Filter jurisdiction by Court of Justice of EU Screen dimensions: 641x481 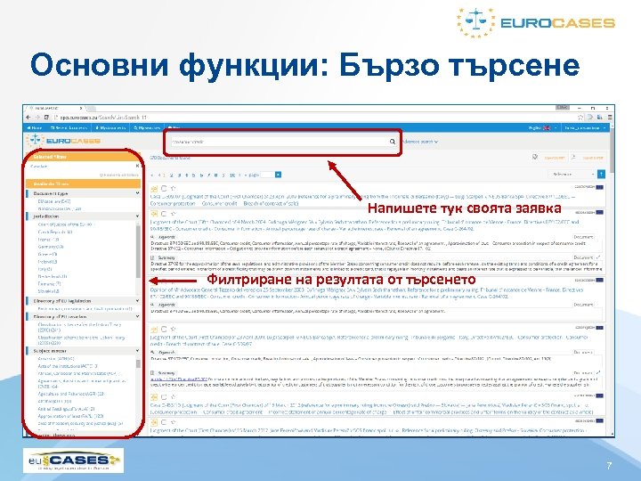pos(66,224)
